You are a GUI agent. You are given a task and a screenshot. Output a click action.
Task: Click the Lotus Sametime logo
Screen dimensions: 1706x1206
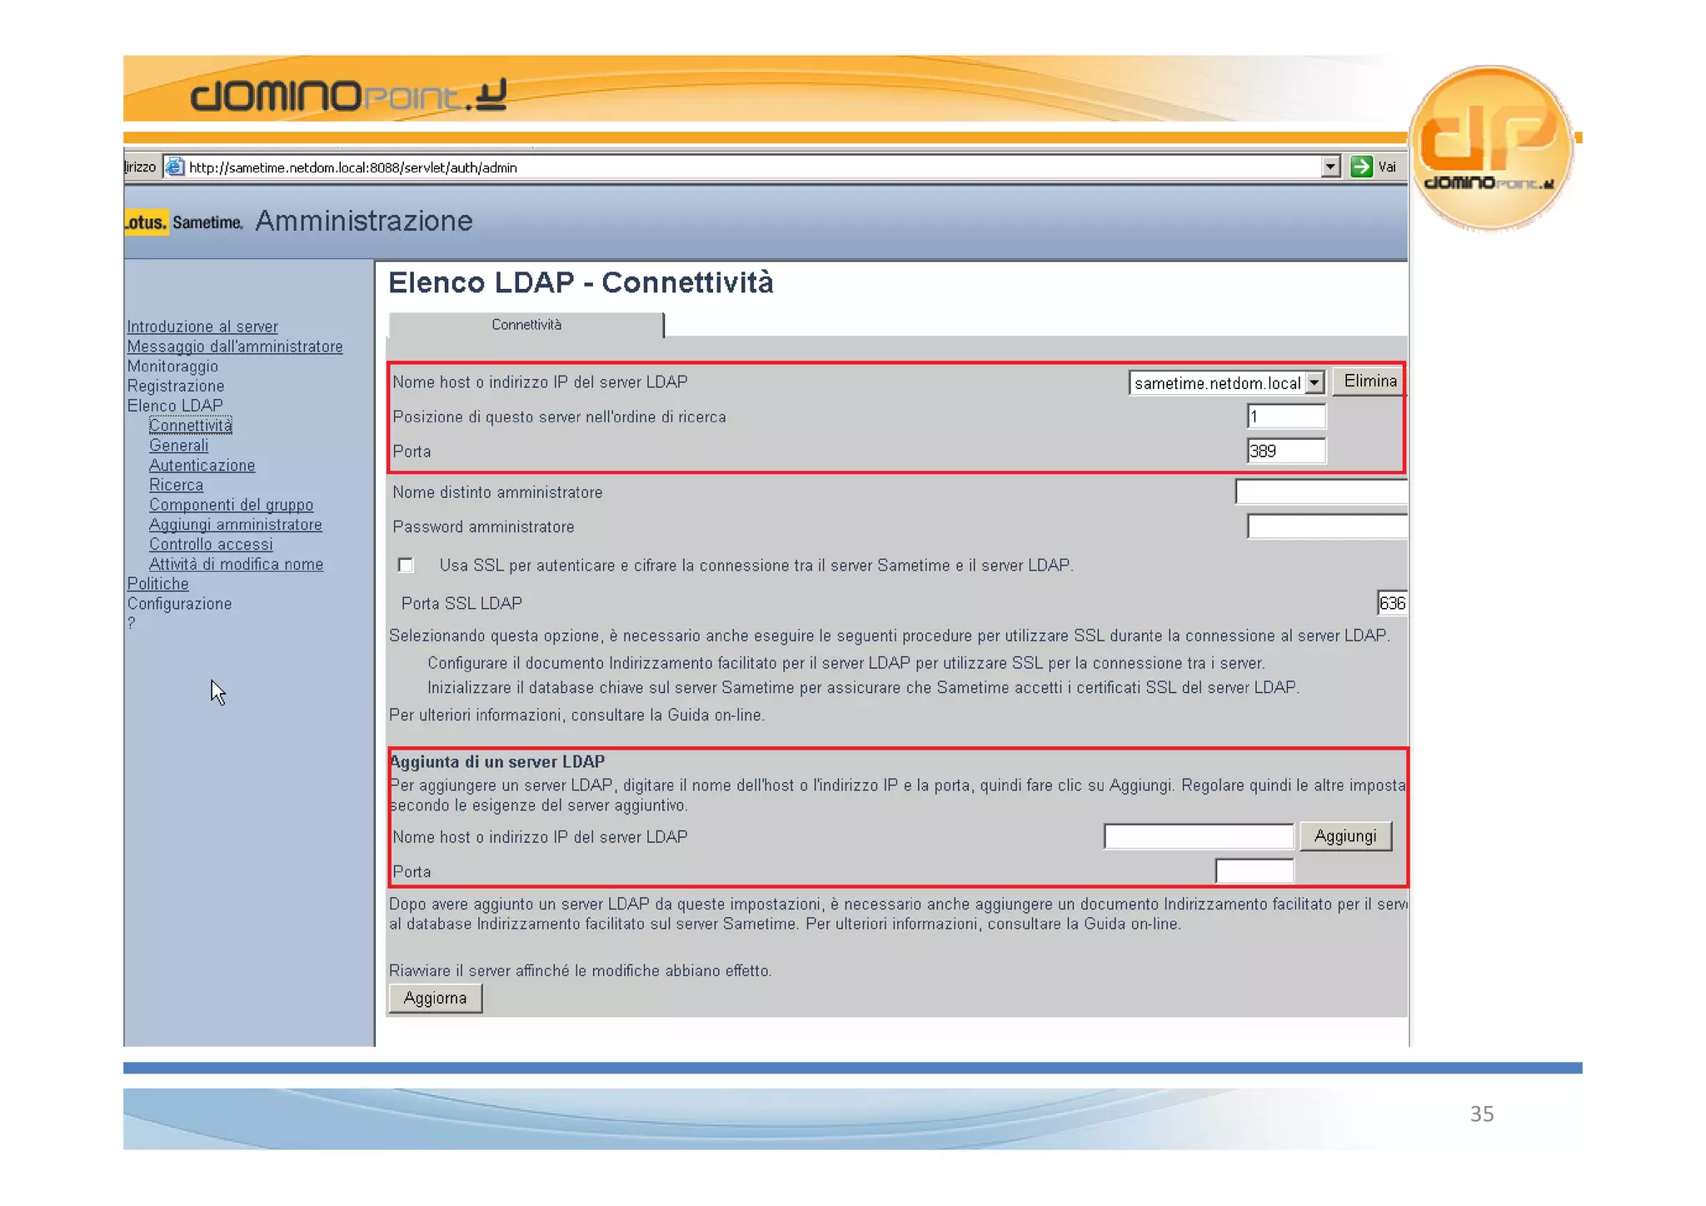point(183,222)
